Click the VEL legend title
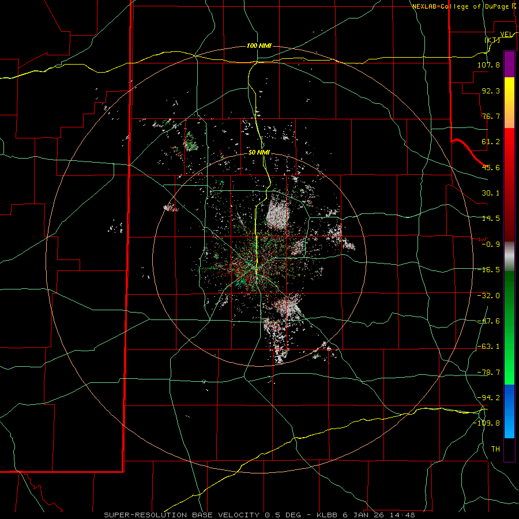 click(x=507, y=35)
